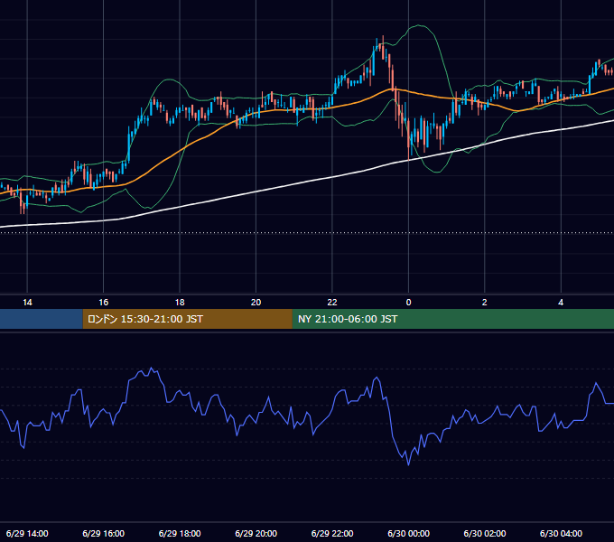Click the blue session bar before ロンドン
The width and height of the screenshot is (614, 542).
(x=42, y=319)
